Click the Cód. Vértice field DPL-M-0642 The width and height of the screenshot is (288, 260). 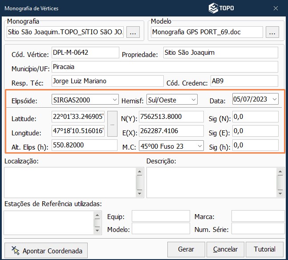85,53
